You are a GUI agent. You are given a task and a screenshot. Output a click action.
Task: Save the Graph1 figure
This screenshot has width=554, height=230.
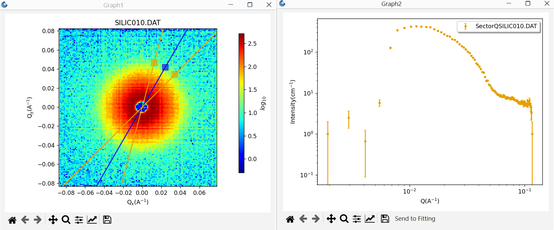pos(107,220)
